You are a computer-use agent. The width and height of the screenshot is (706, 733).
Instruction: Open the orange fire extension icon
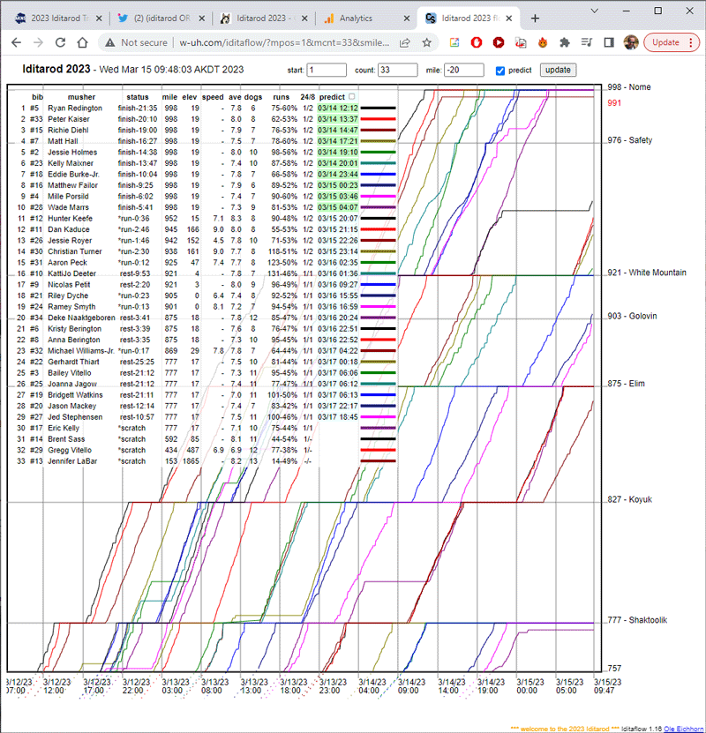tap(543, 42)
